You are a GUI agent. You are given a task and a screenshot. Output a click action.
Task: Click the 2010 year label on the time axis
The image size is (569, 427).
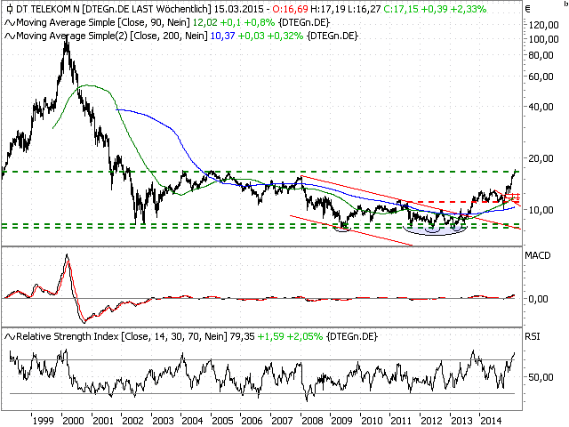[372, 421]
